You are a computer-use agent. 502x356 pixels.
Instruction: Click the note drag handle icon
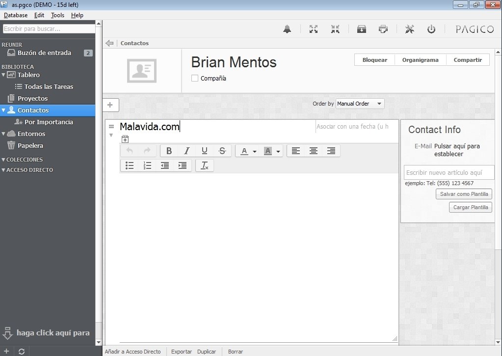pyautogui.click(x=111, y=127)
